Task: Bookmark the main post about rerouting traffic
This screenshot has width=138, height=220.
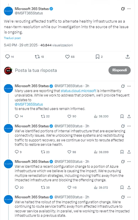Action: point(97,57)
